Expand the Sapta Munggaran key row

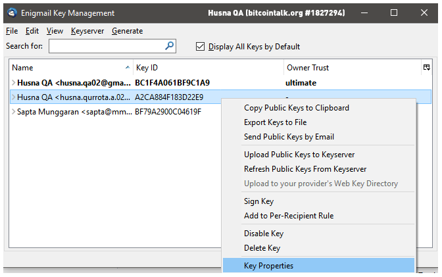point(14,112)
